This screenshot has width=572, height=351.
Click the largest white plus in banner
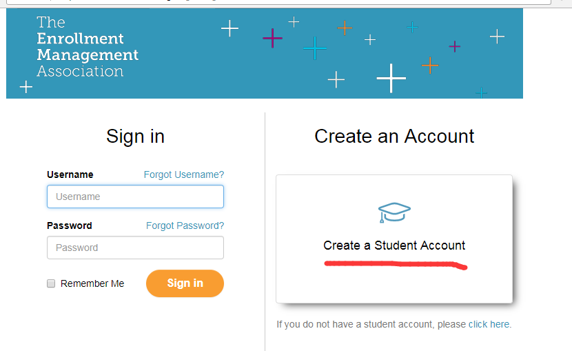(391, 78)
